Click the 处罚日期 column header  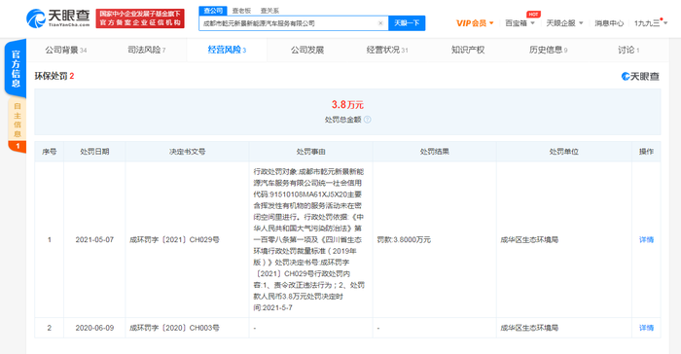click(x=94, y=152)
